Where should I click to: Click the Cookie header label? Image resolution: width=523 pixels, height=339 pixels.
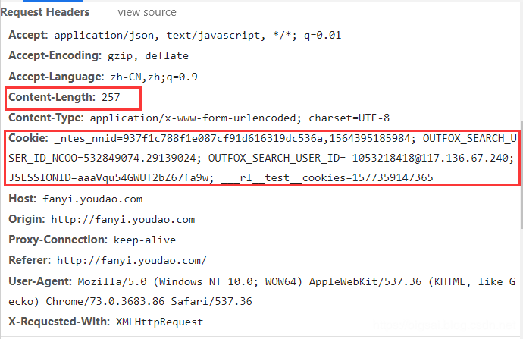(28, 139)
